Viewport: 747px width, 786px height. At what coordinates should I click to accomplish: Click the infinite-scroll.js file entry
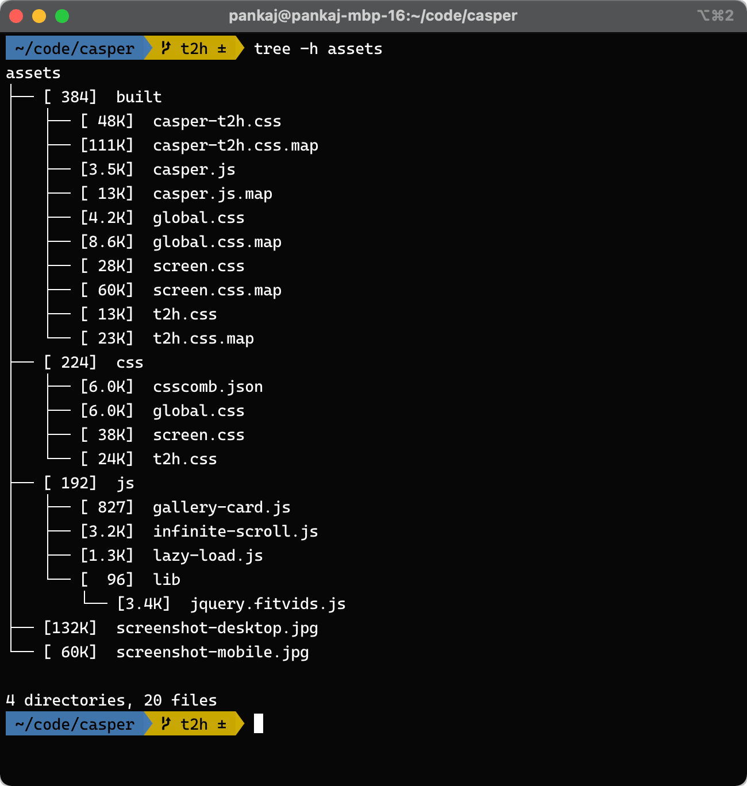[236, 531]
